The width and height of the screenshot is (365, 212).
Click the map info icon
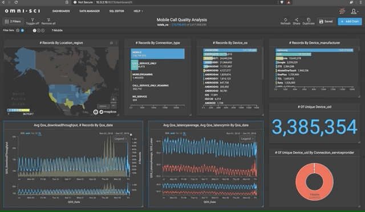tap(96, 112)
